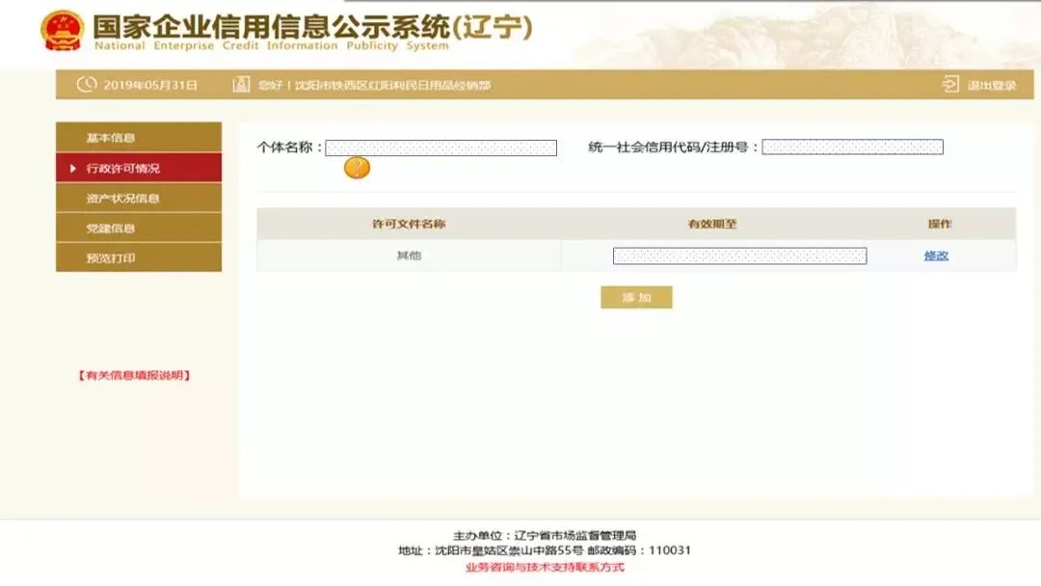This screenshot has width=1041, height=586.
Task: Click the 2019年05月31日 date text
Action: pos(150,85)
